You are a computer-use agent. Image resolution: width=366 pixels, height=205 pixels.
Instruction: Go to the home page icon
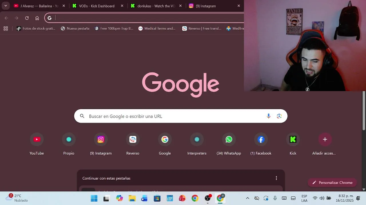click(37, 18)
